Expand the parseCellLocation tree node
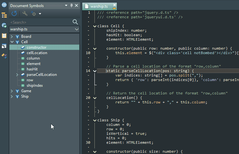This screenshot has height=154, width=239. (x=17, y=75)
